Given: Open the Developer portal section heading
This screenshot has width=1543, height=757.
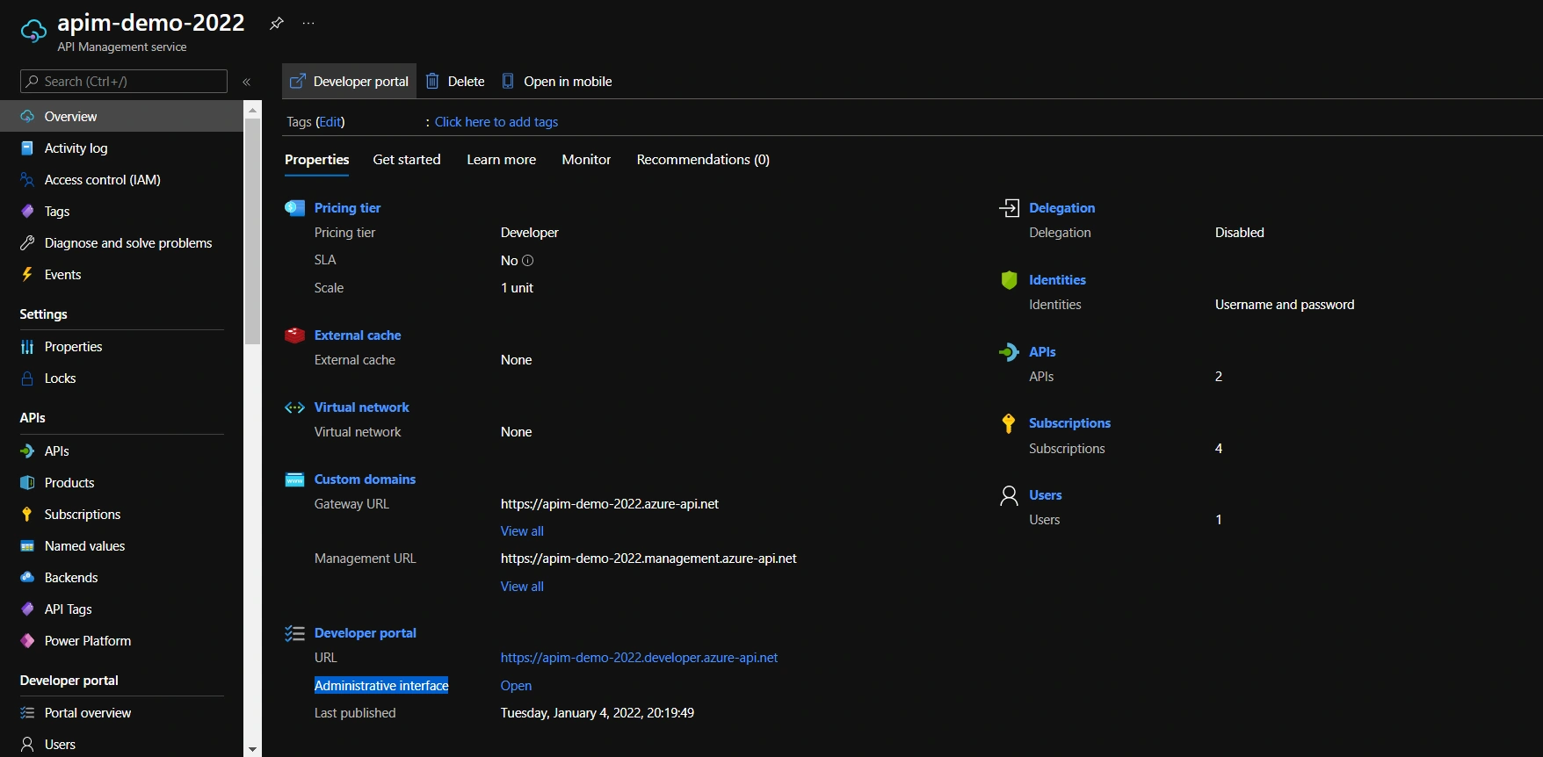Looking at the screenshot, I should [366, 633].
